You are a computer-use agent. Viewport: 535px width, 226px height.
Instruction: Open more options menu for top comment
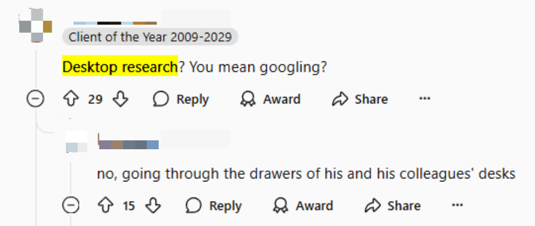[424, 99]
